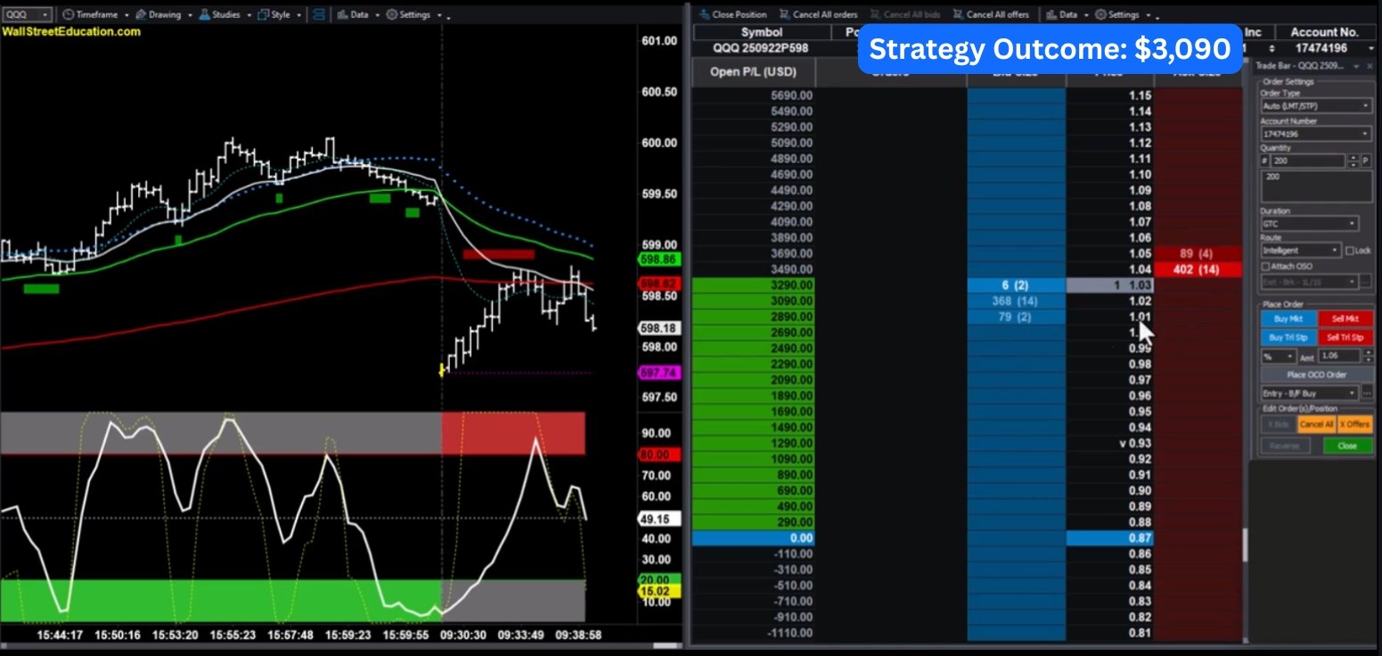Click the Place OCO Order button
Viewport: 1382px width, 656px height.
pyautogui.click(x=1316, y=374)
